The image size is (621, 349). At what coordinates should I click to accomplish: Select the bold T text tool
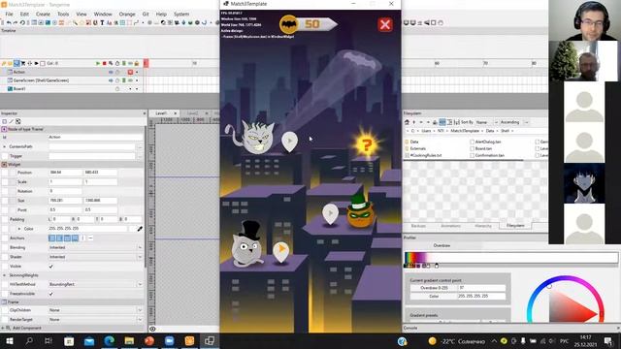[102, 23]
